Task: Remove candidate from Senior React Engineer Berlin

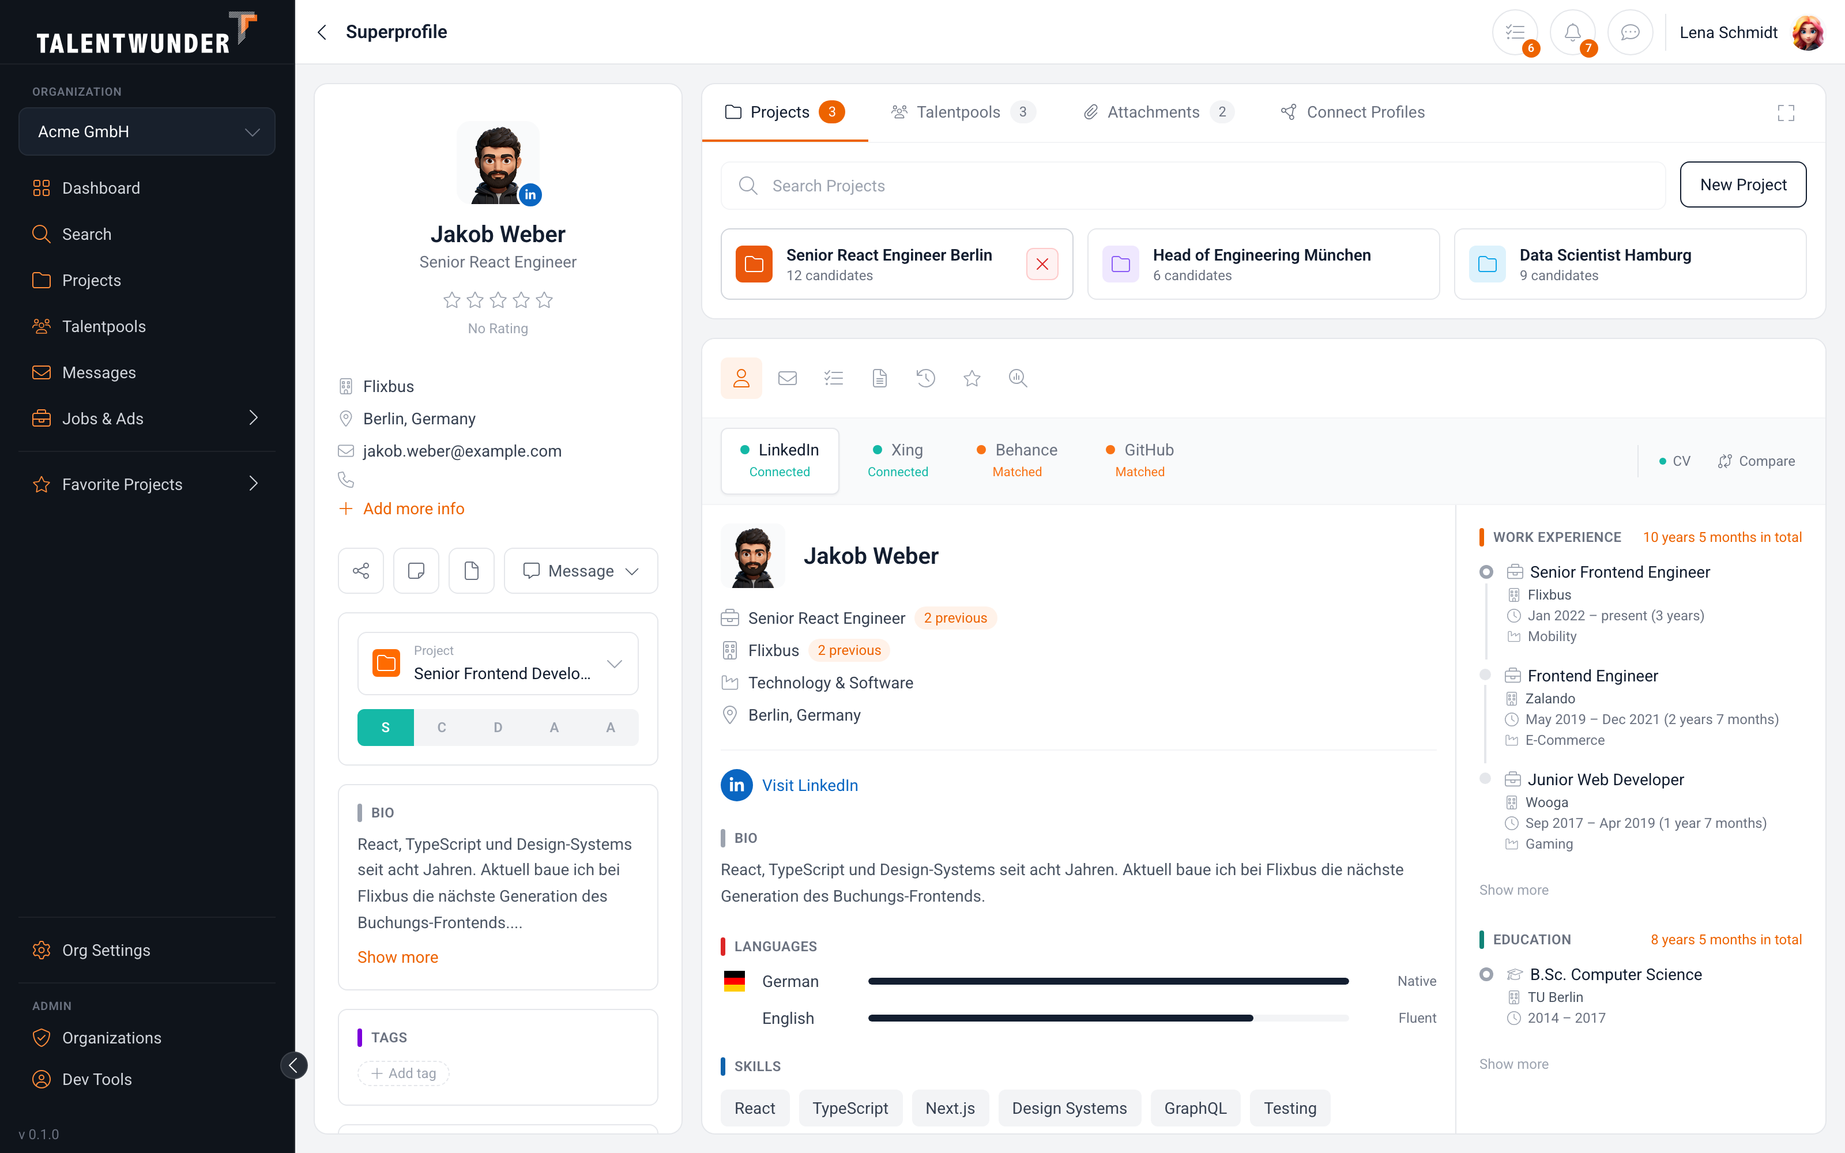Action: [x=1042, y=264]
